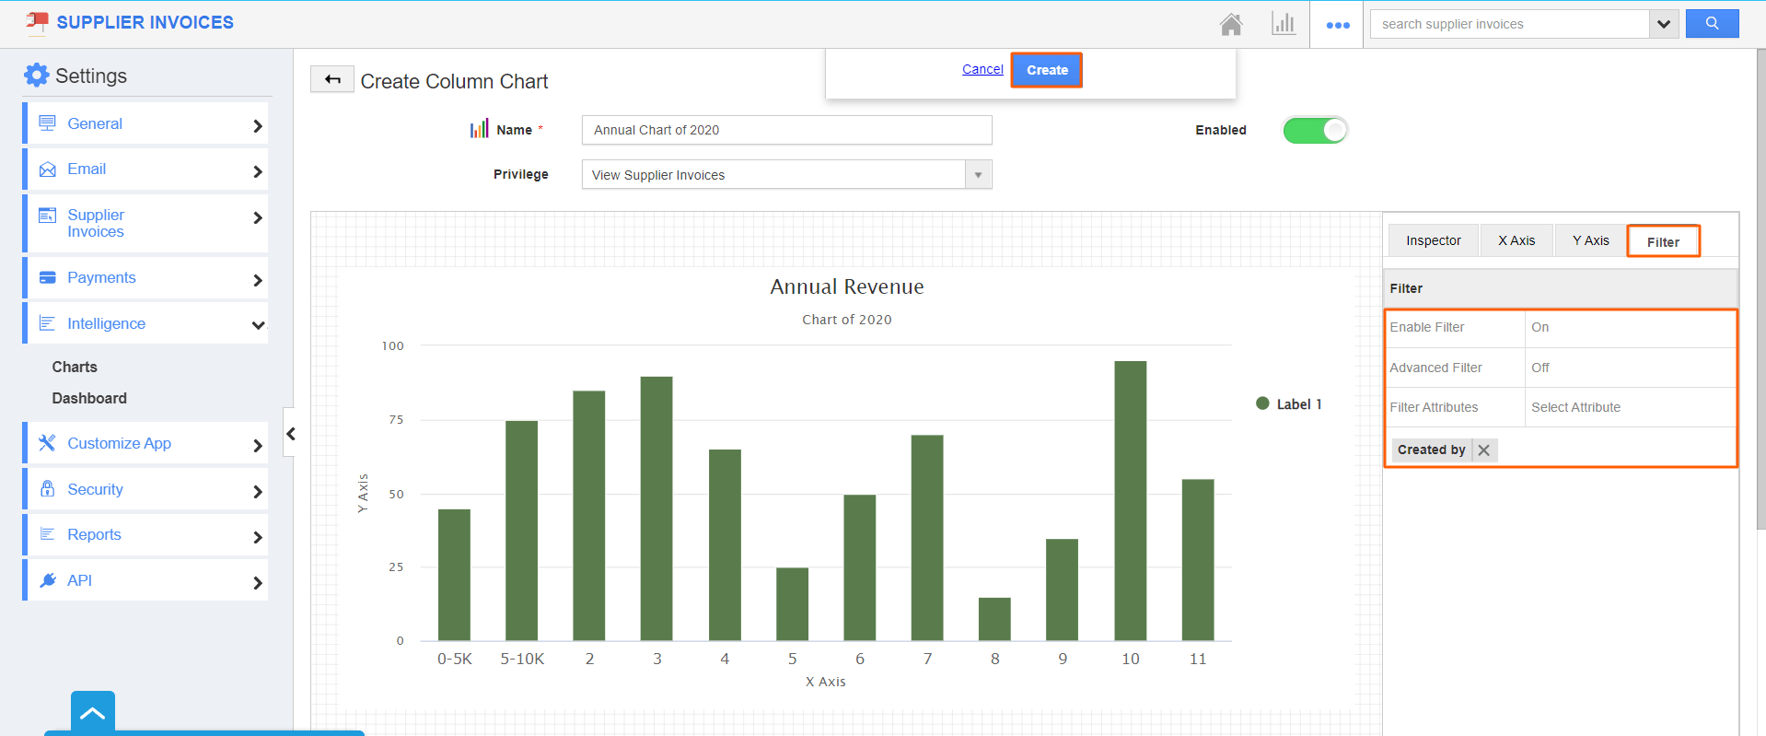Remove the Created by filter tag
Screen dimensions: 1766x736
pos(1483,450)
